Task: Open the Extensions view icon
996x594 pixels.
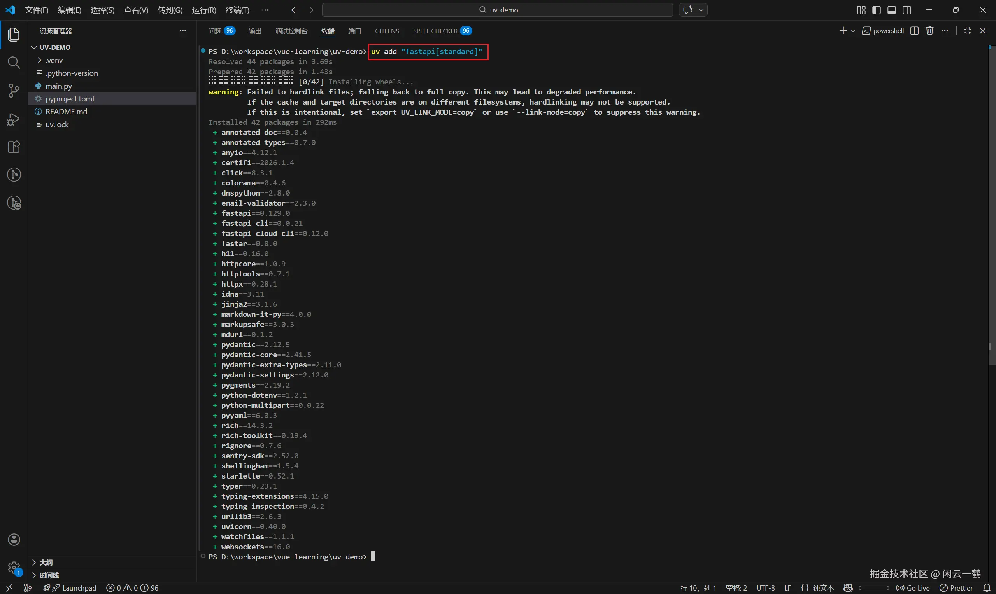Action: [x=14, y=147]
